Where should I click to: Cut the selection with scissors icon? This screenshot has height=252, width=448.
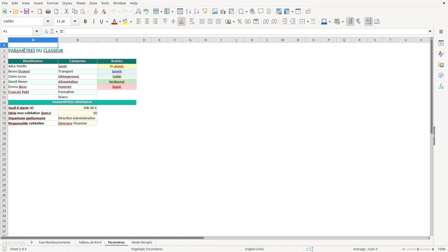(66, 12)
